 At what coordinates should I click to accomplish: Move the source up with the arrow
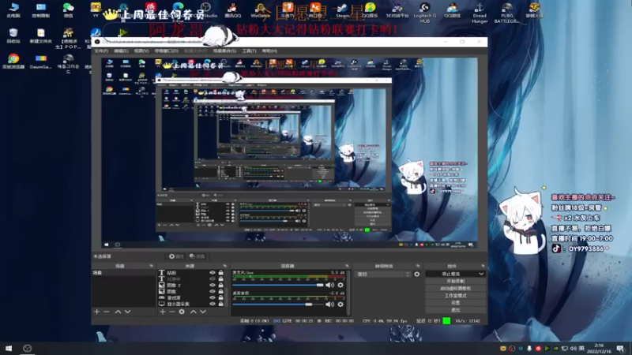point(194,312)
